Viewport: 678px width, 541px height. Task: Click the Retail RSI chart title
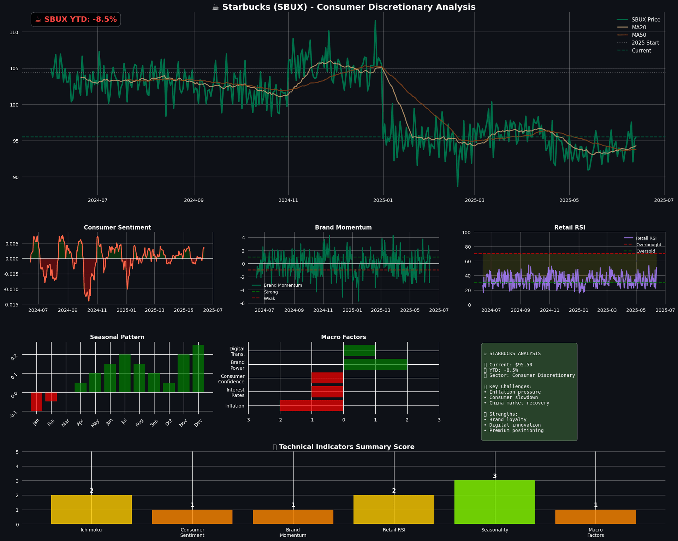[x=570, y=227]
